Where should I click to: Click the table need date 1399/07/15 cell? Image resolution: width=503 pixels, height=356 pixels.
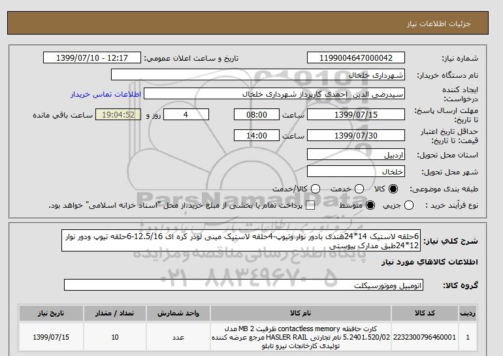51,337
